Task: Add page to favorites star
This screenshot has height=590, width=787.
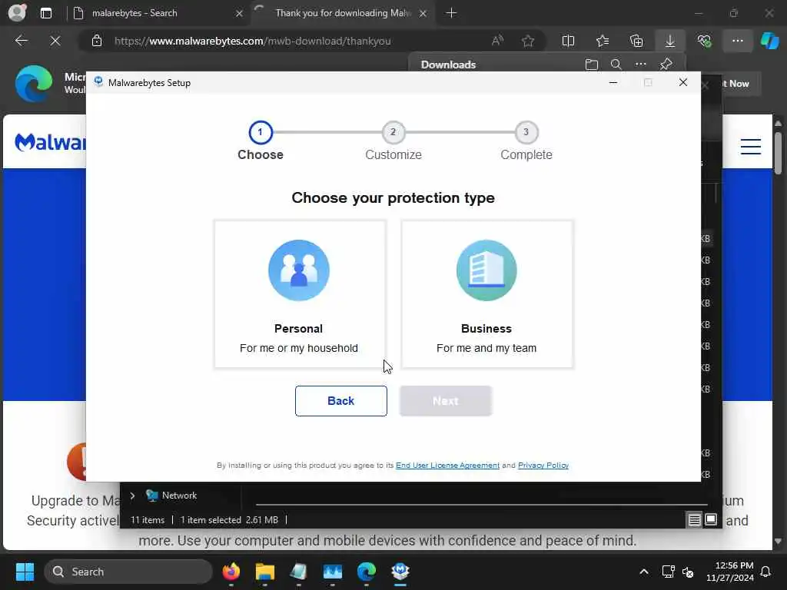Action: point(527,41)
